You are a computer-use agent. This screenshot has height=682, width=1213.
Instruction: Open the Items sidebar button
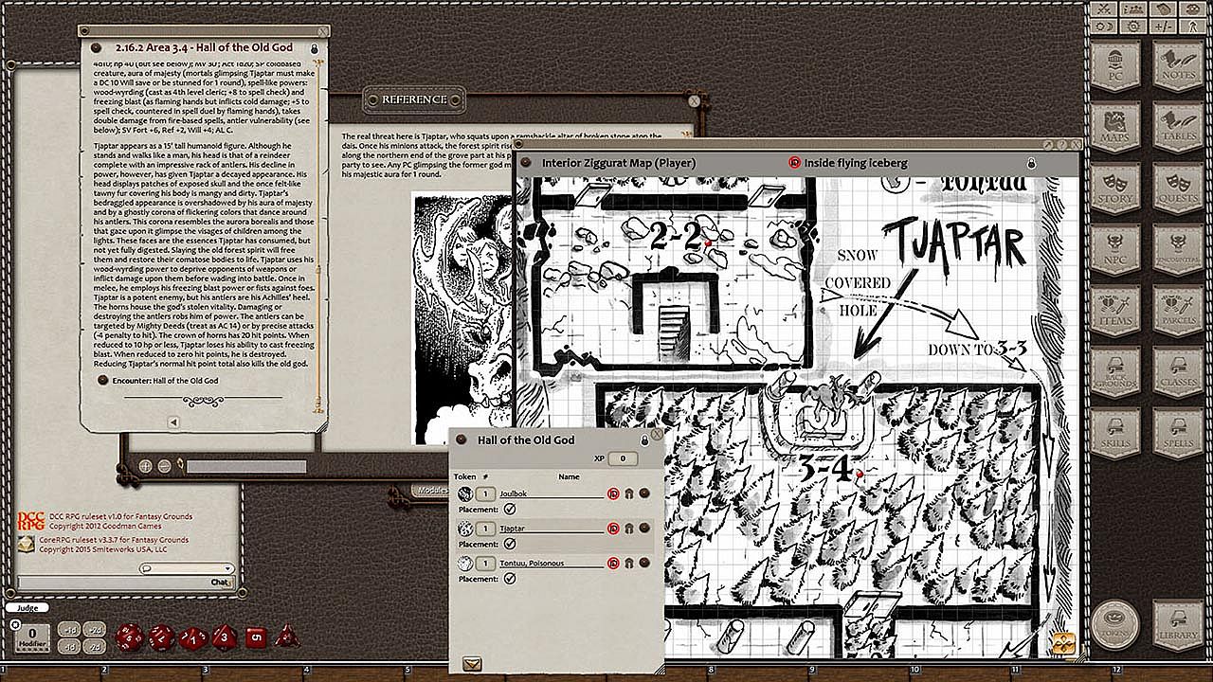1114,312
